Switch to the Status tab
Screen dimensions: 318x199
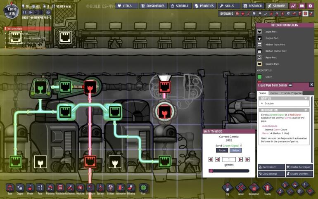pyautogui.click(x=263, y=93)
